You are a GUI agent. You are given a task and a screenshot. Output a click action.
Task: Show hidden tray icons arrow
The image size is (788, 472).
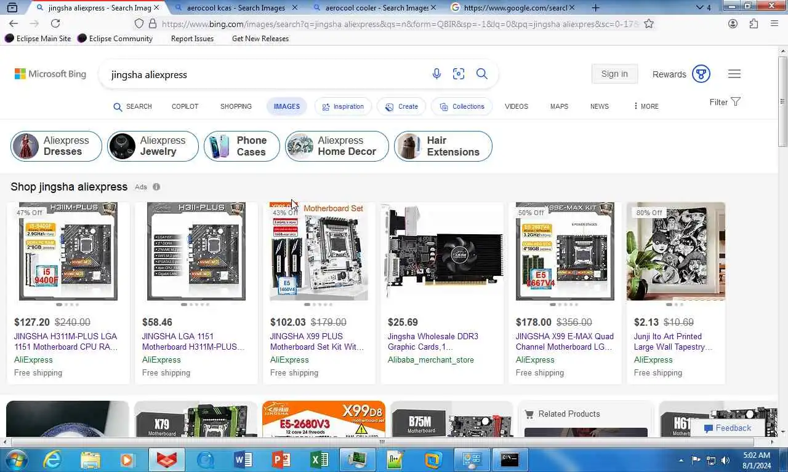tap(681, 460)
